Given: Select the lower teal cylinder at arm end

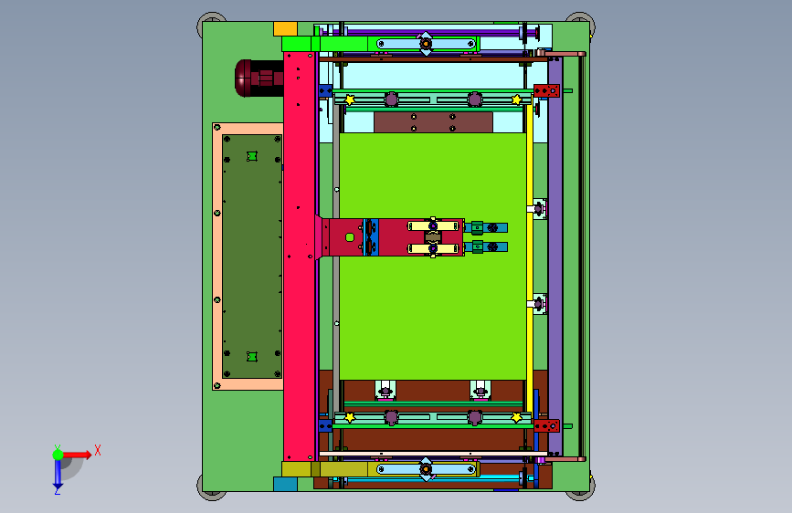Looking at the screenshot, I should coord(486,246).
